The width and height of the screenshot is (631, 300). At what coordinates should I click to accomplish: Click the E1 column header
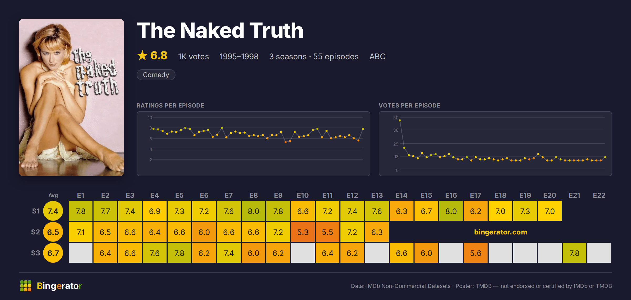(81, 195)
